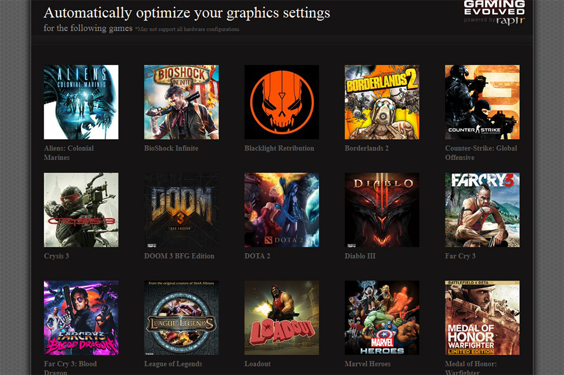Image resolution: width=564 pixels, height=375 pixels.
Task: Open the Aliens: Colonial Marines cover art
Action: (x=81, y=102)
